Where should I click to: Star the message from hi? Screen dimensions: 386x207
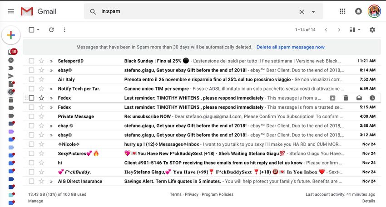pos(41,163)
